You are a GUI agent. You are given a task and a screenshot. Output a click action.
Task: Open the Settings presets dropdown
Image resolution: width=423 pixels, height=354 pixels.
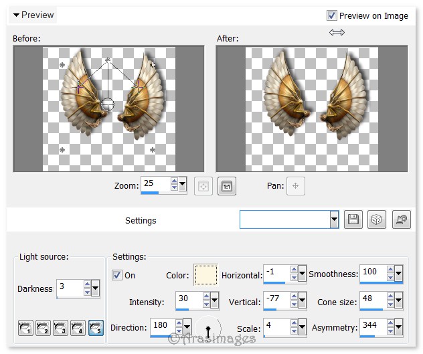pyautogui.click(x=334, y=220)
